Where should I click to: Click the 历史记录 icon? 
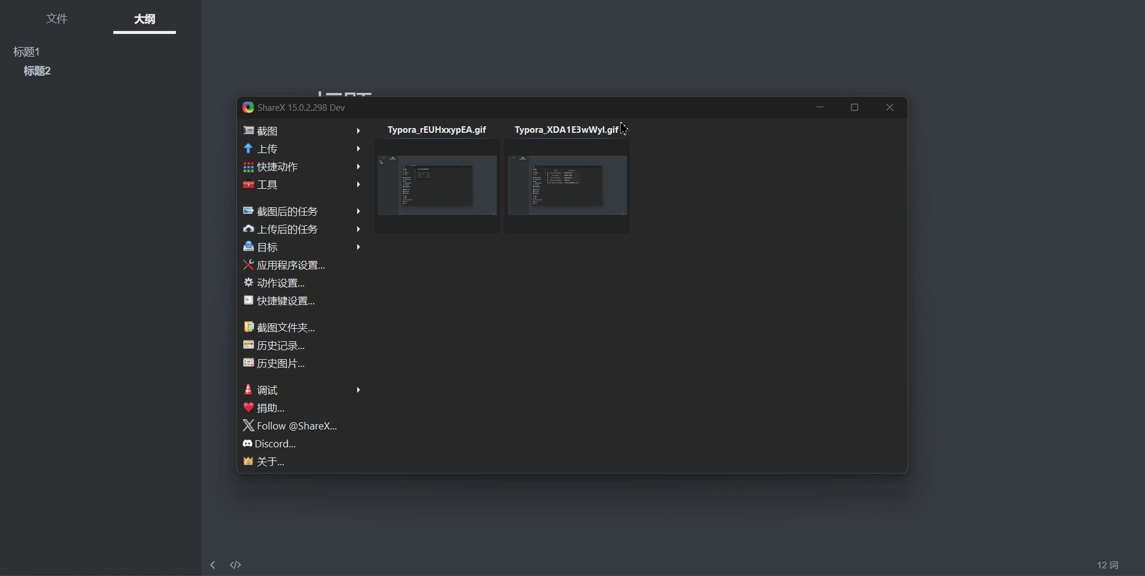(249, 345)
